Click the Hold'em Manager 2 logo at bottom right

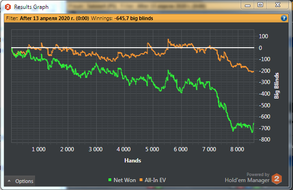(x=277, y=179)
